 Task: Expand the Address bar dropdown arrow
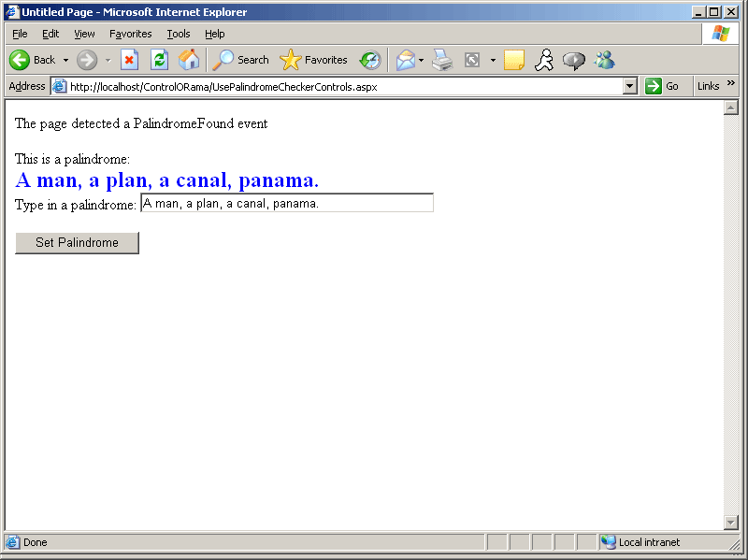pos(629,87)
